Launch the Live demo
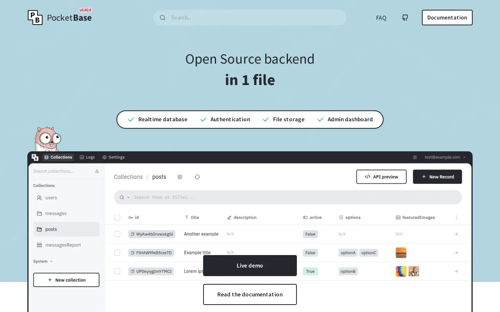The height and width of the screenshot is (312, 500). click(x=250, y=266)
